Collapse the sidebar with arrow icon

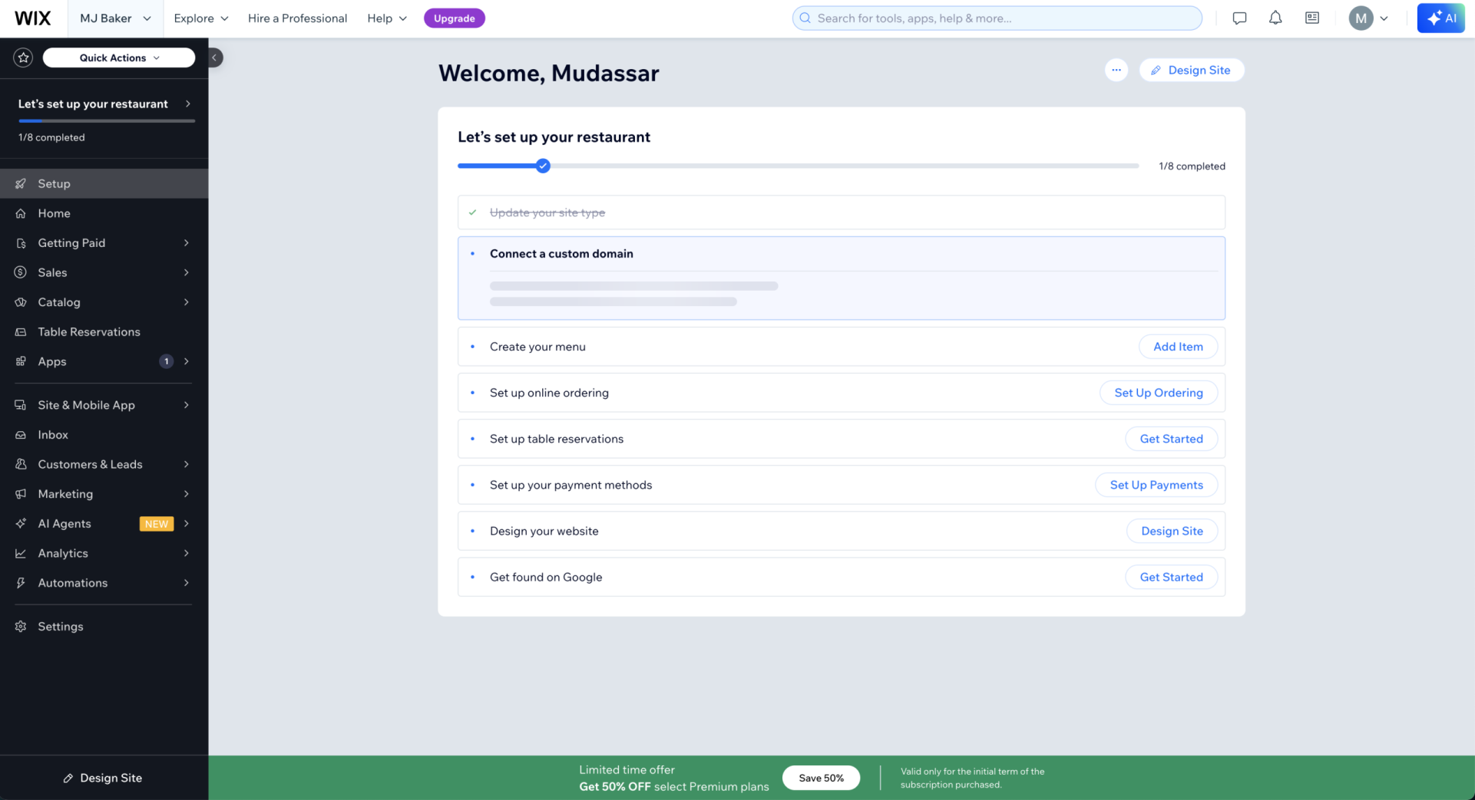(x=215, y=58)
